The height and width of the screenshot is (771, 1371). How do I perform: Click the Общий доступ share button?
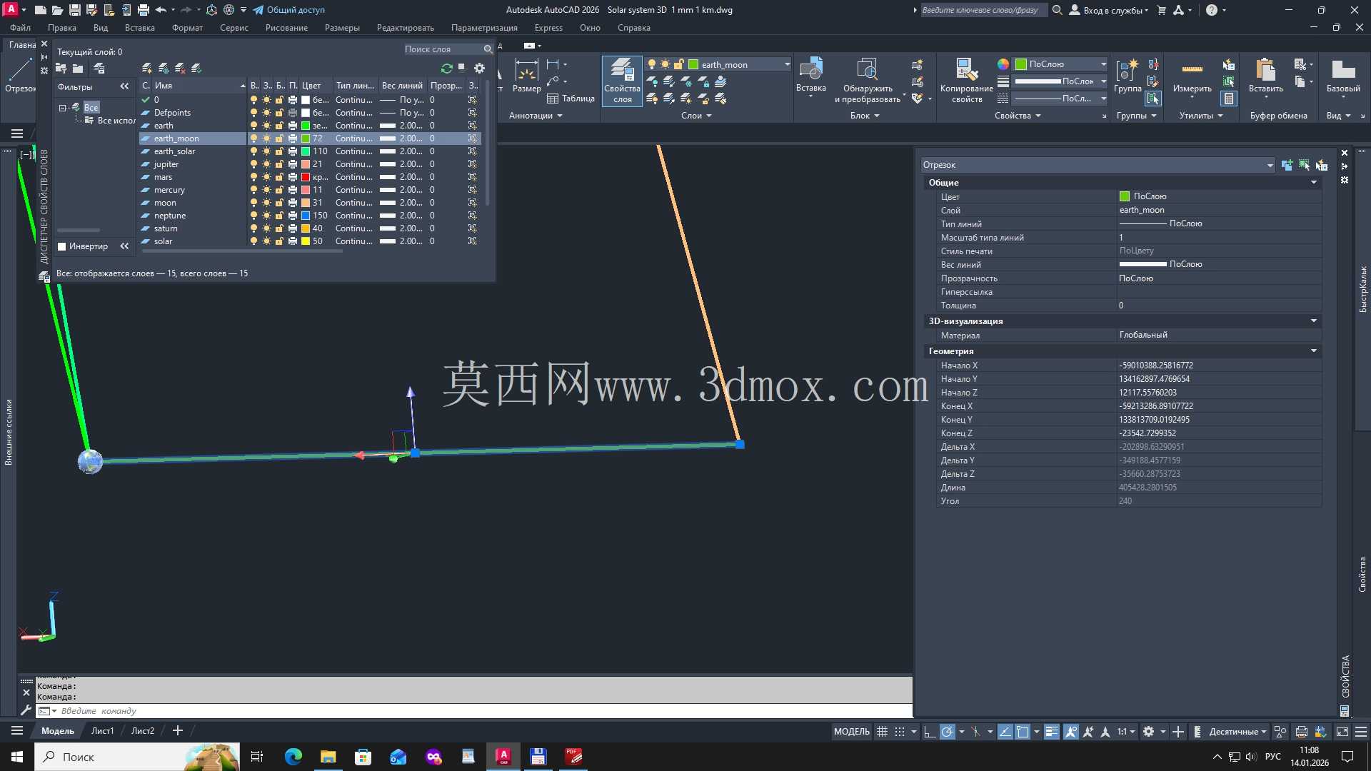click(289, 10)
